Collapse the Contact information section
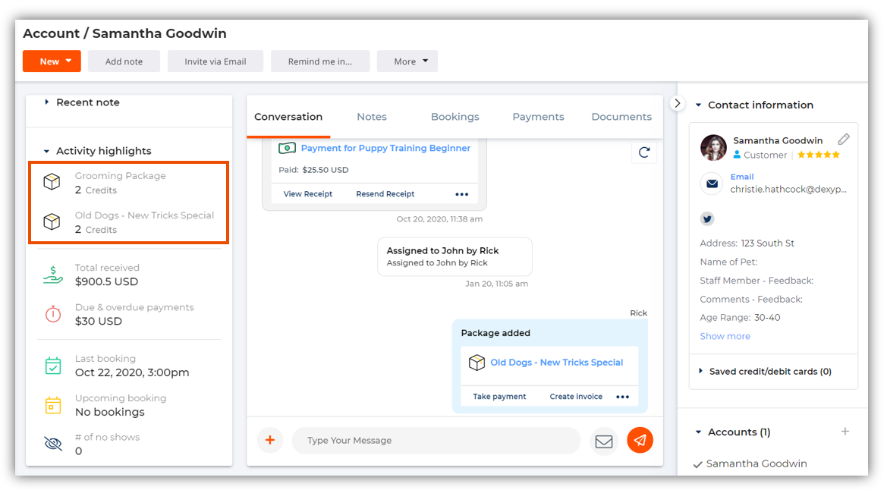Viewport: 887px width, 490px height. click(x=754, y=105)
